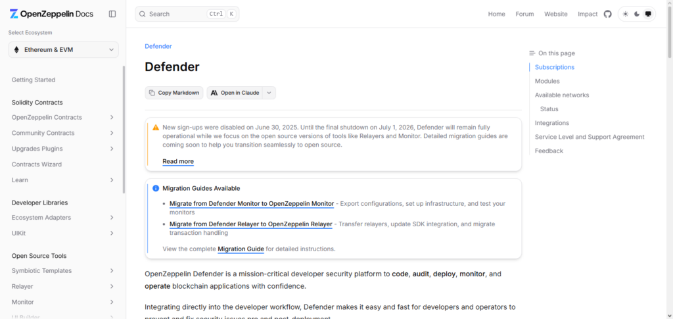Click the OpenZeppelin Docs logo
The image size is (673, 319).
pos(51,14)
